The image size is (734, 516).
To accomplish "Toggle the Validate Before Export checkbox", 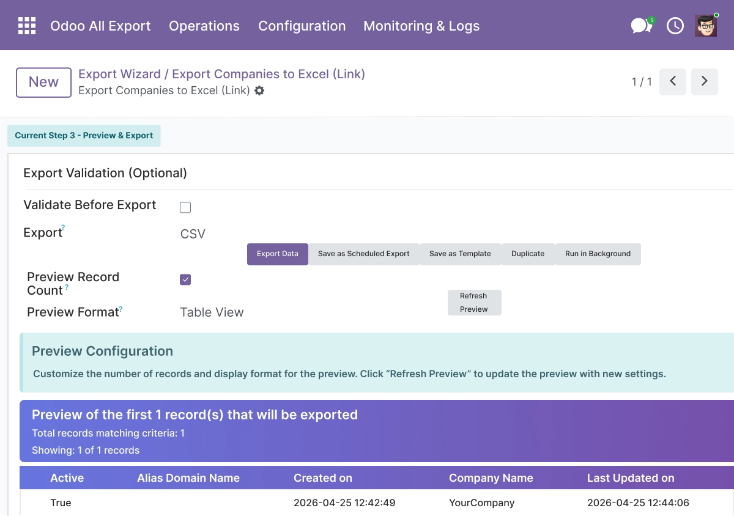I will coord(185,207).
